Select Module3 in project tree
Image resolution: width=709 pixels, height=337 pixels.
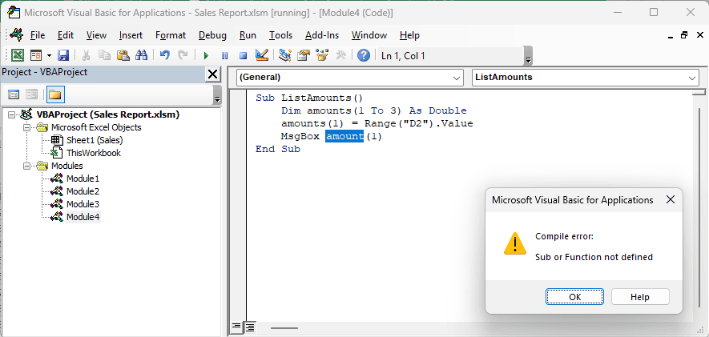tap(83, 204)
